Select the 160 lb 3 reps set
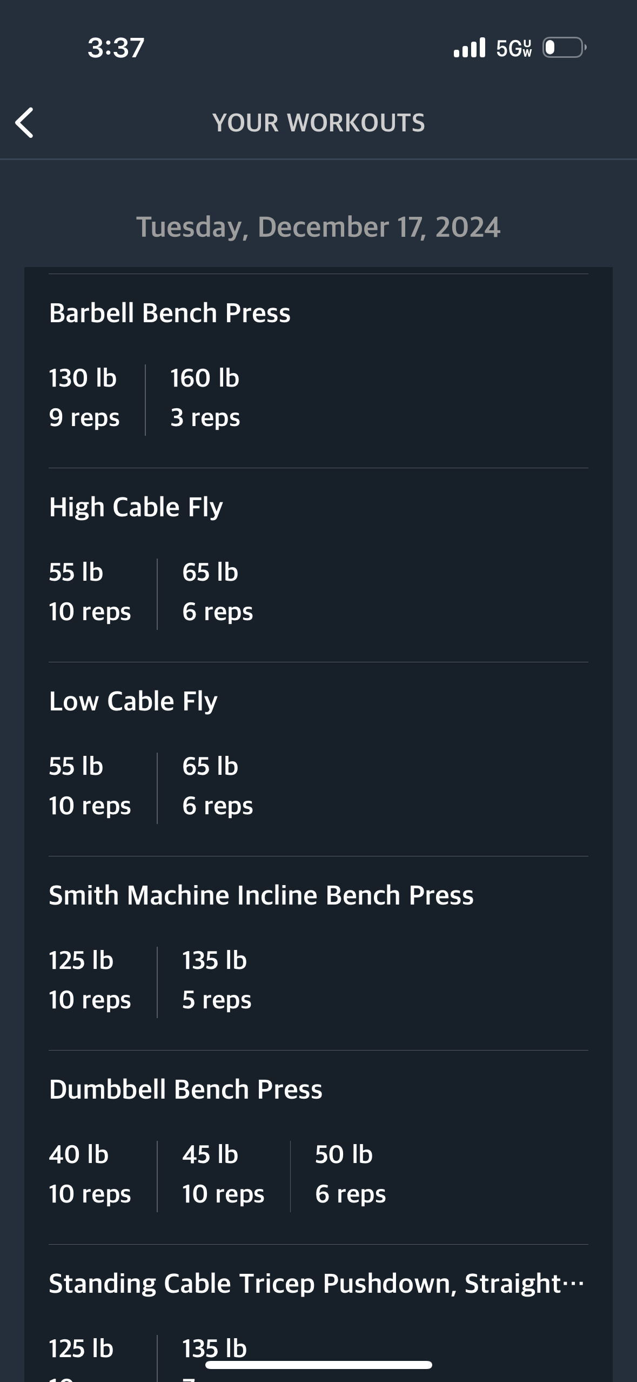Viewport: 637px width, 1382px height. click(x=205, y=397)
